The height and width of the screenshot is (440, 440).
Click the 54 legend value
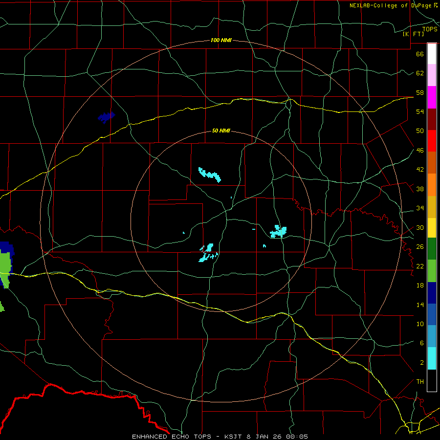click(x=420, y=111)
